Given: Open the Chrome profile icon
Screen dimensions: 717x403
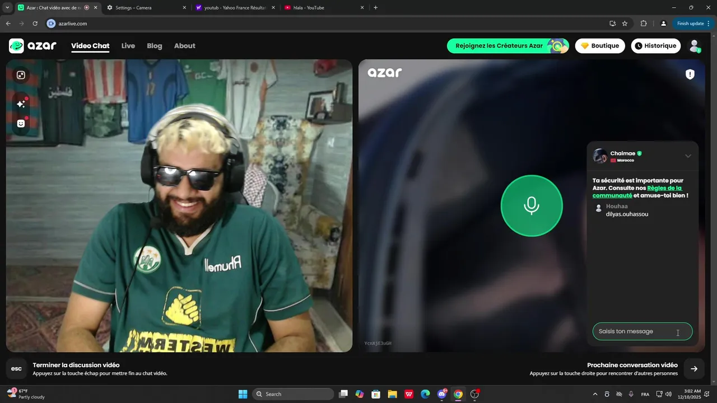Looking at the screenshot, I should 663,24.
